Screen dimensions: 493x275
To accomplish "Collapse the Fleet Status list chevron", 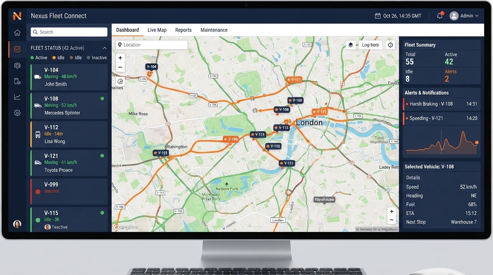I will coord(105,48).
